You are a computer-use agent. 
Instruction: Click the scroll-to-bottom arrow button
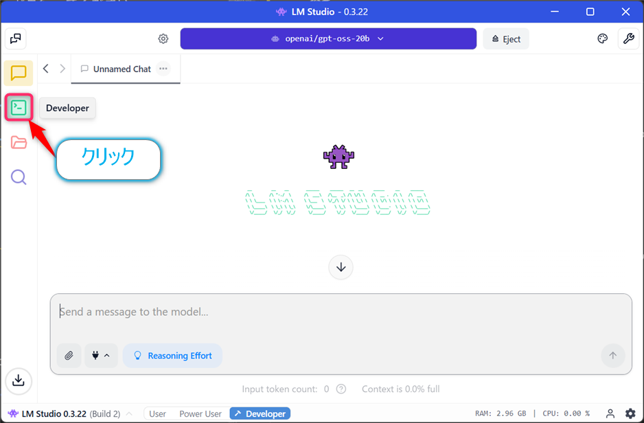point(341,267)
